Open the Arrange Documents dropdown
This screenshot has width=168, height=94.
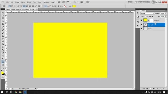(x=82, y=2)
